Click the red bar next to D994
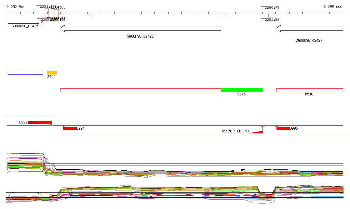 click(x=70, y=128)
